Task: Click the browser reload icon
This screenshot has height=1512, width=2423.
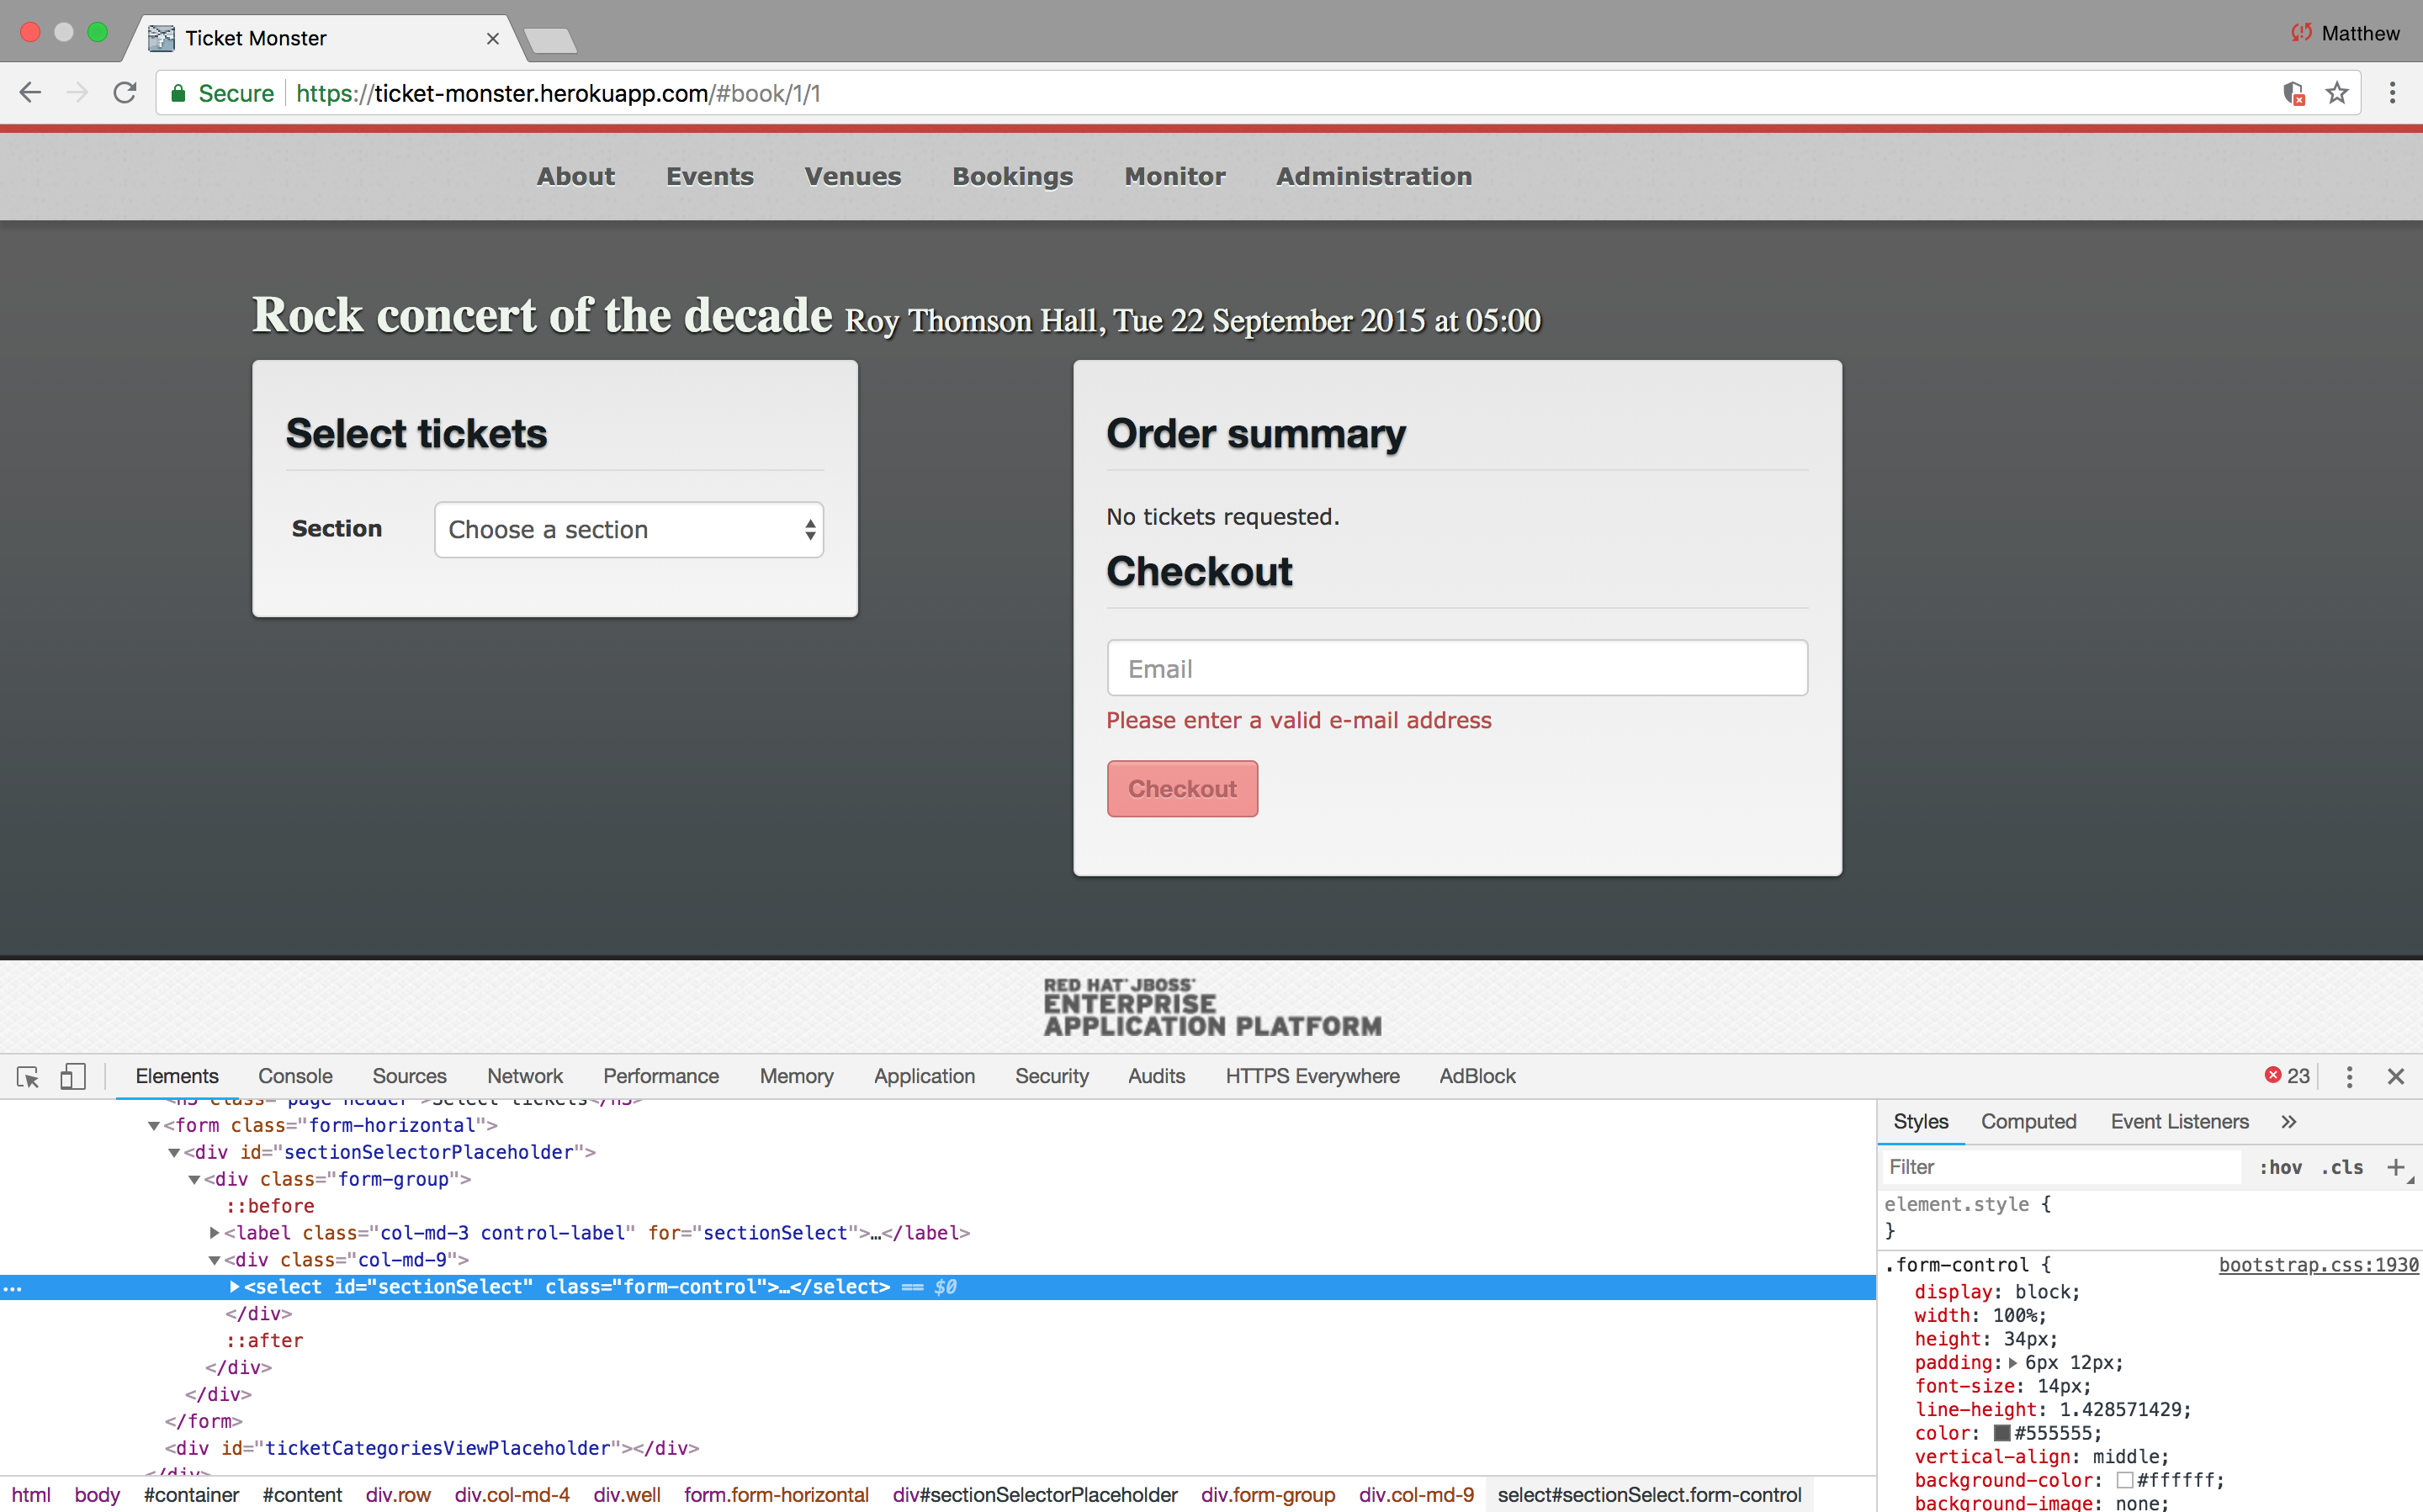Action: tap(125, 93)
